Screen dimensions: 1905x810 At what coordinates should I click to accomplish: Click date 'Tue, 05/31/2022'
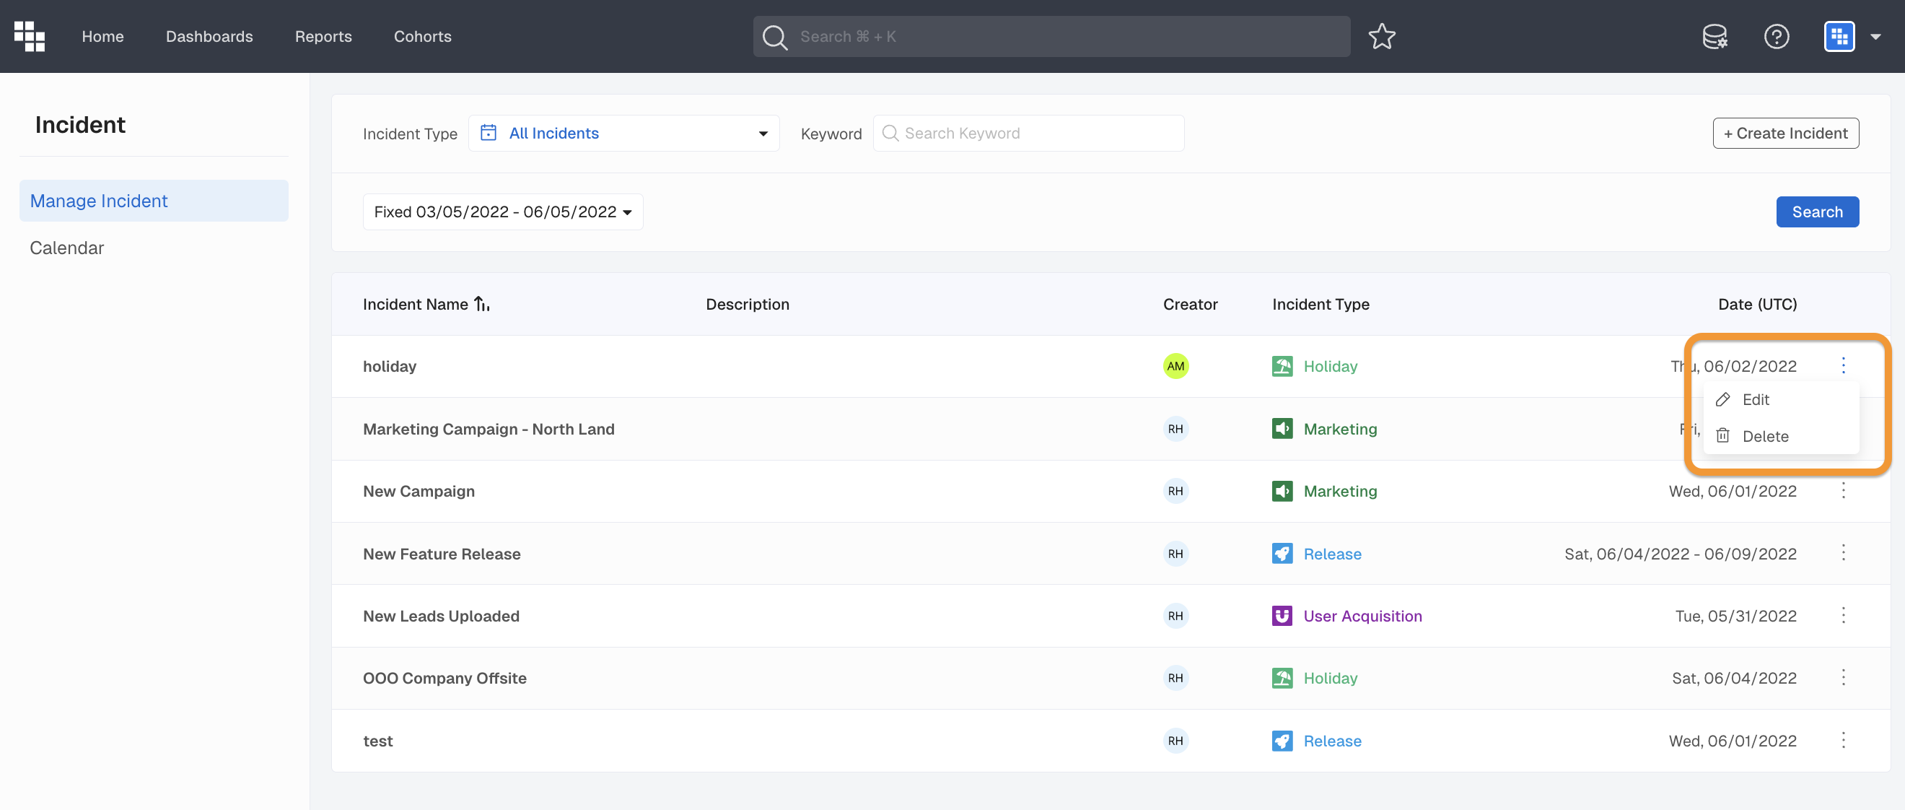coord(1735,617)
